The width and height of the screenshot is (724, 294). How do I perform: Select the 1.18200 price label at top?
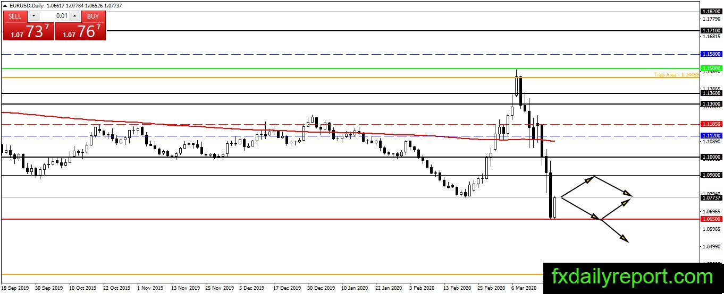[711, 11]
